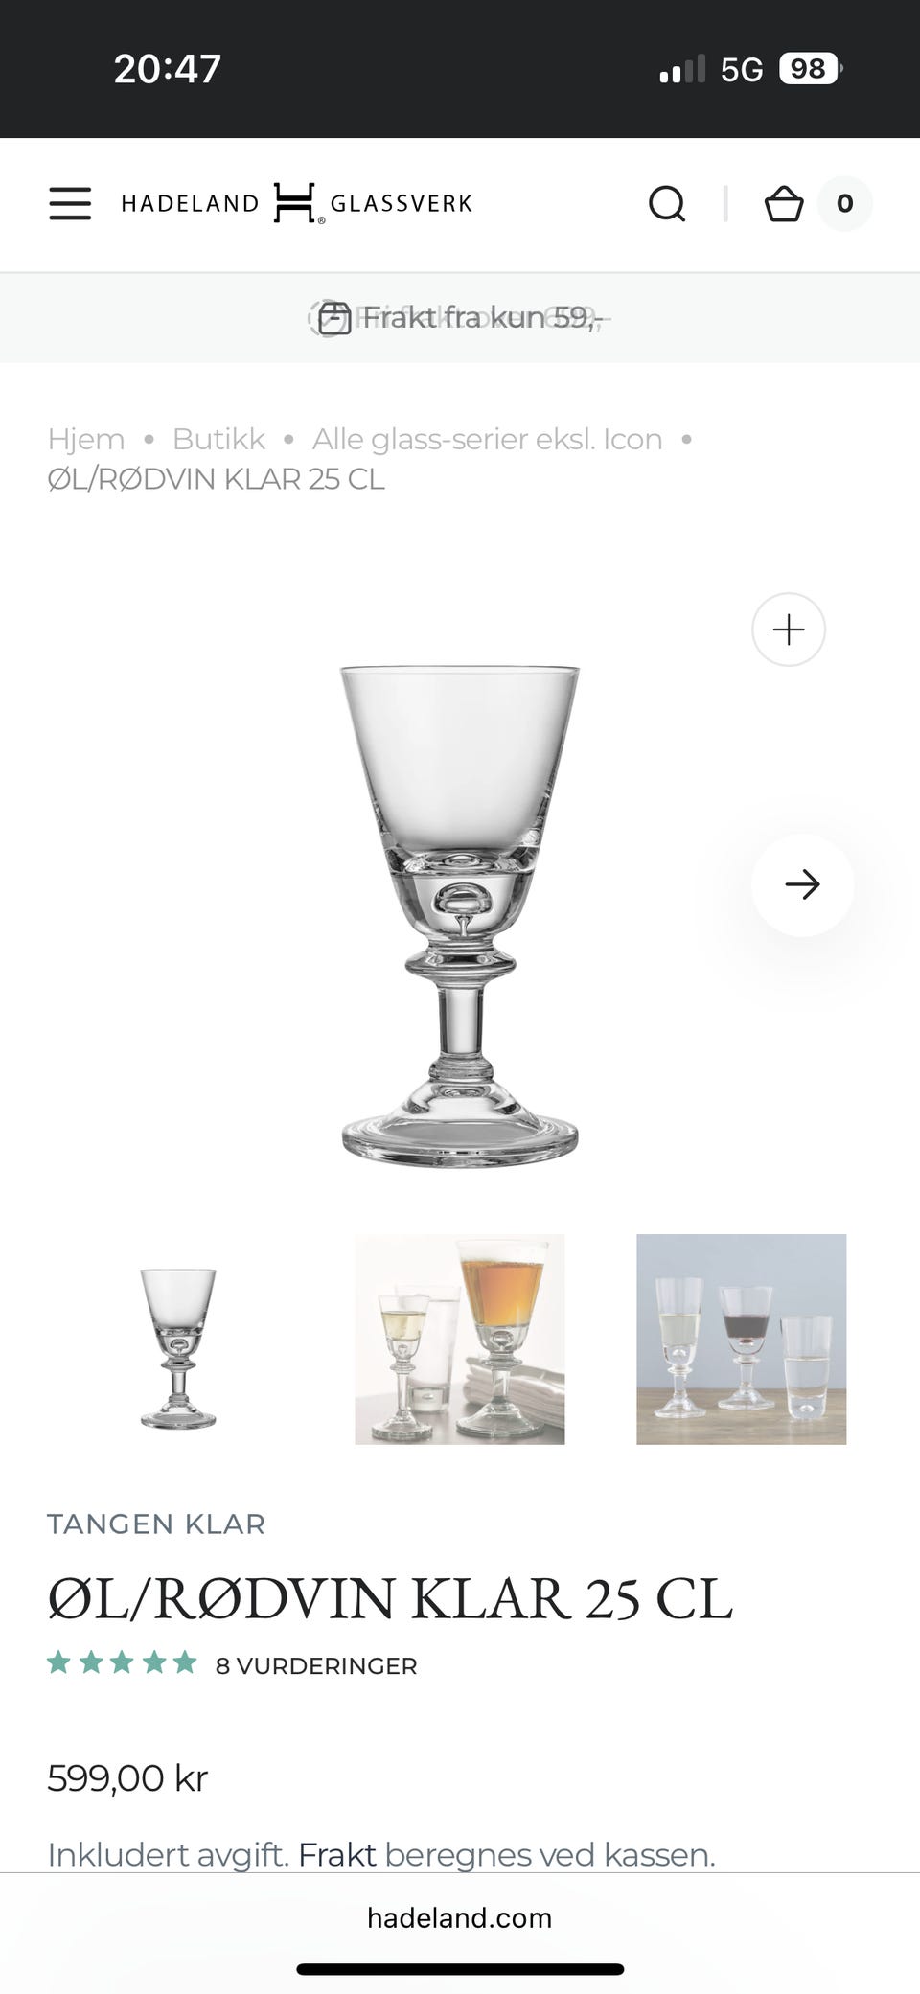The image size is (920, 1994).
Task: Open the hamburger navigation menu
Action: (70, 203)
